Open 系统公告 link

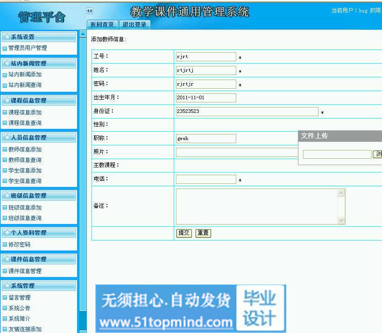click(x=20, y=308)
